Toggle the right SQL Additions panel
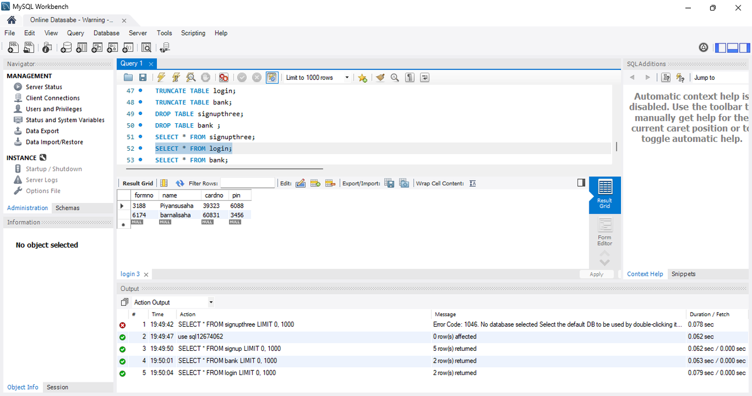The height and width of the screenshot is (396, 752). click(x=744, y=48)
